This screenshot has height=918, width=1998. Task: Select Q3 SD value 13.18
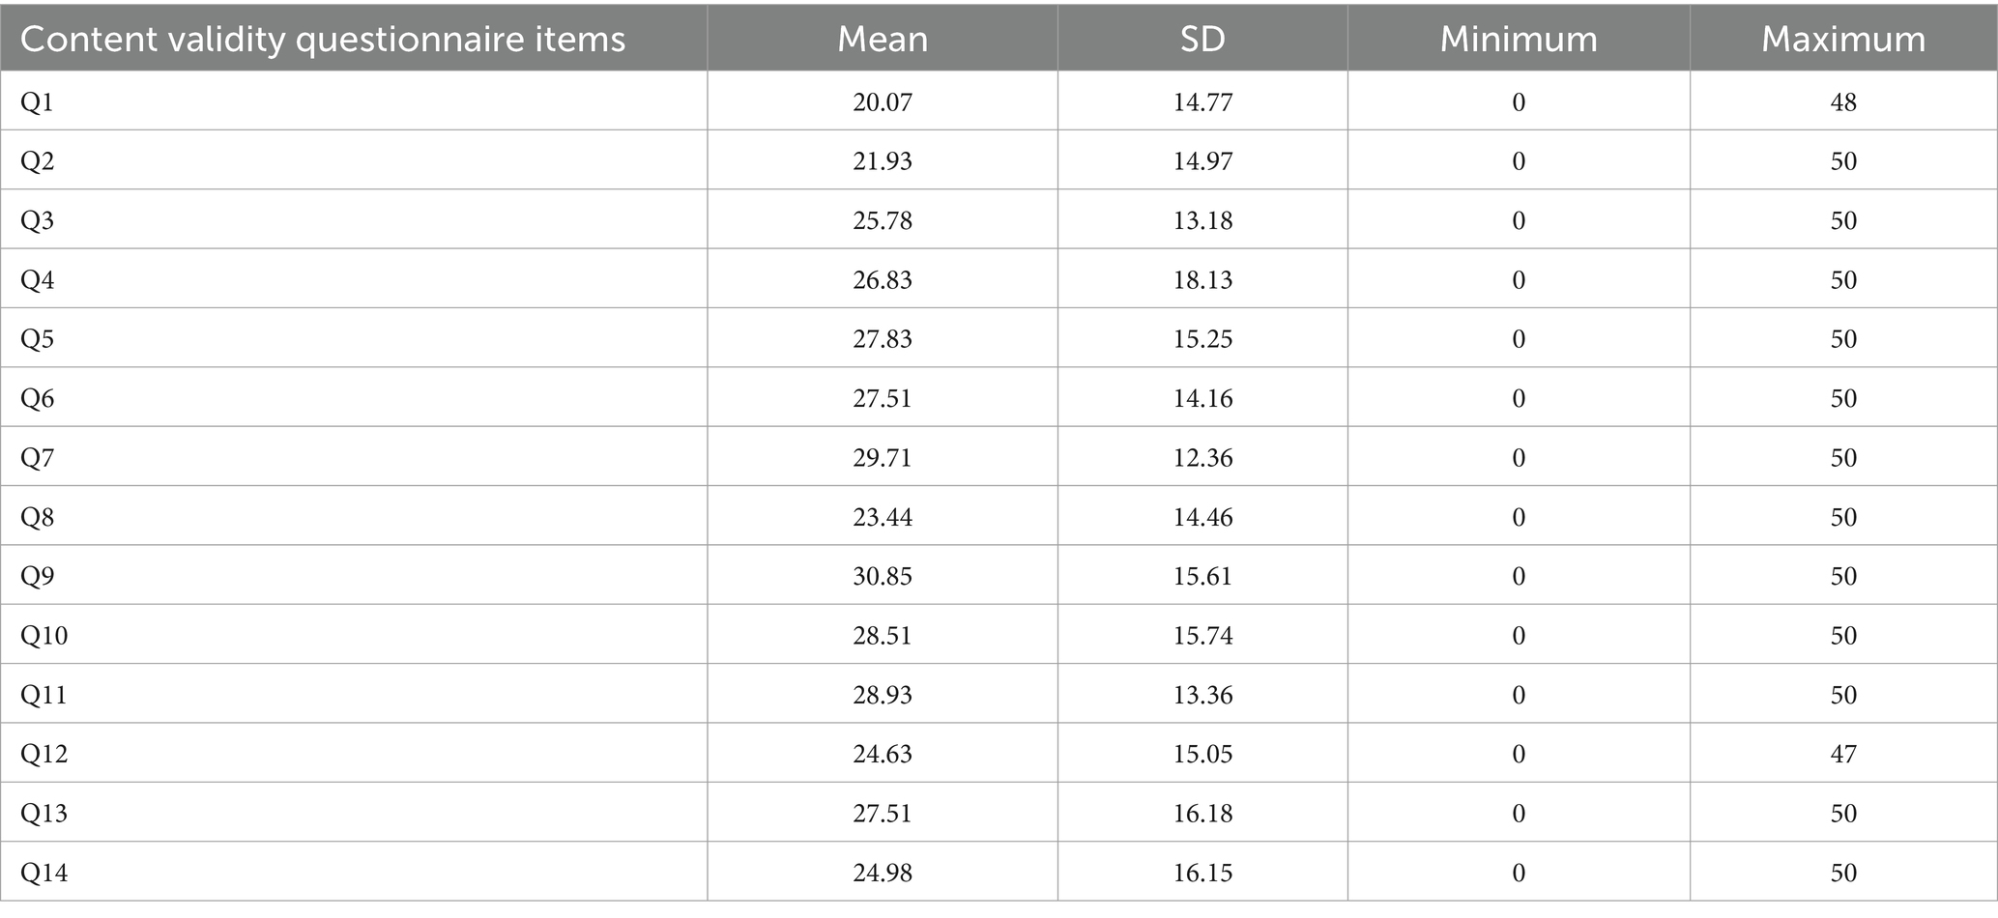1202,220
